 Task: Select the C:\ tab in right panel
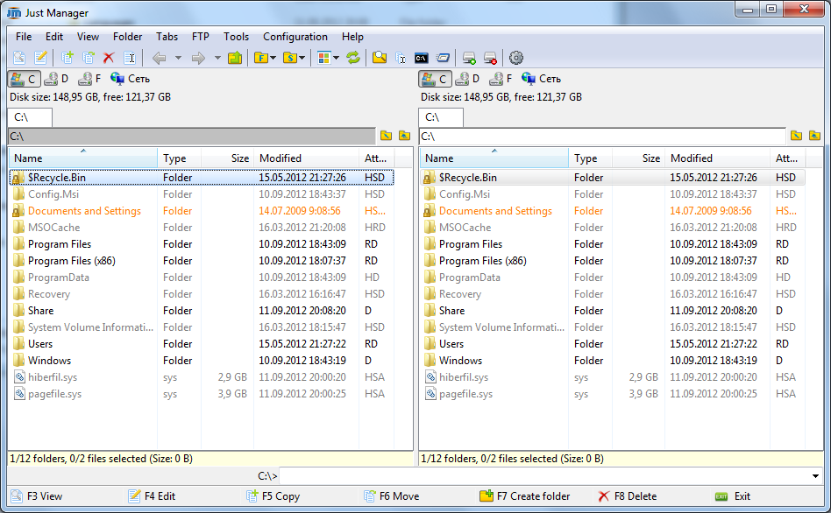pos(441,117)
